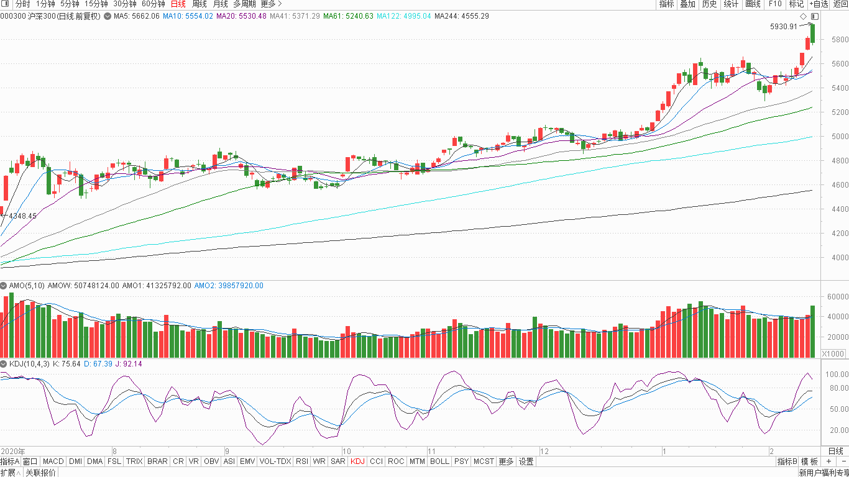Switch indicator to FSL
The height and width of the screenshot is (477, 849).
[114, 461]
